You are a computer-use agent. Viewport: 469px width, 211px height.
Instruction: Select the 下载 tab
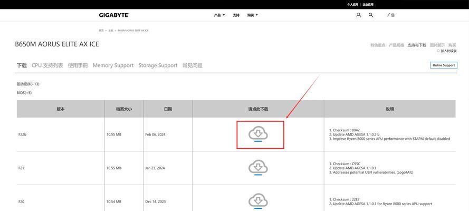(22, 65)
